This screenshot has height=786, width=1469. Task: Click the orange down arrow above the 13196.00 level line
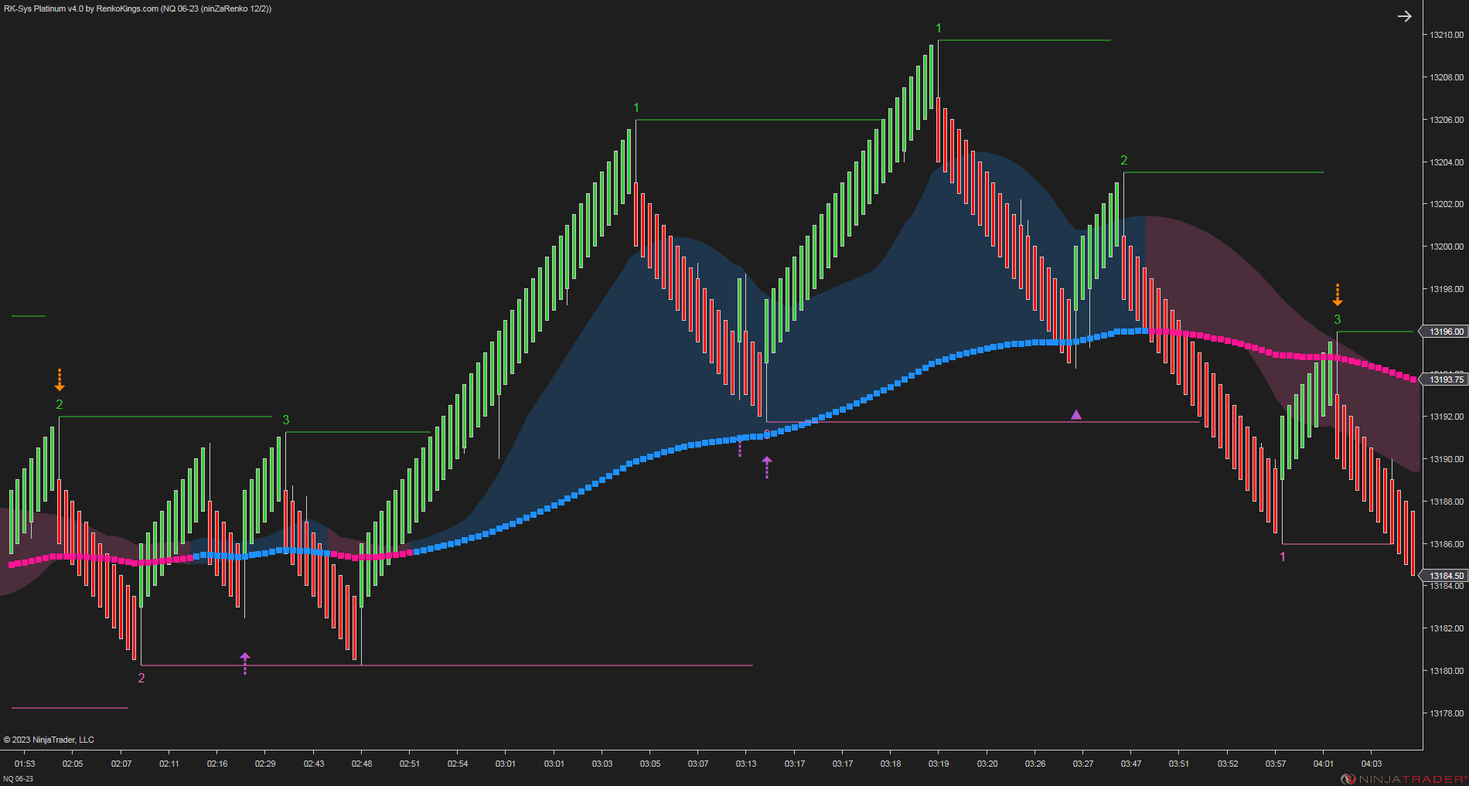(1338, 294)
